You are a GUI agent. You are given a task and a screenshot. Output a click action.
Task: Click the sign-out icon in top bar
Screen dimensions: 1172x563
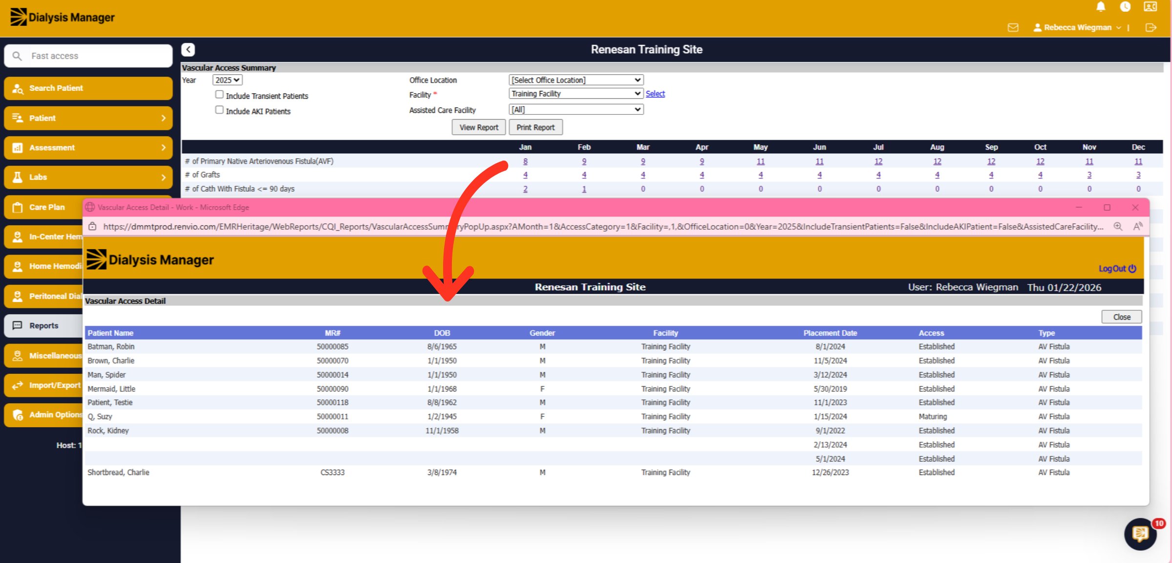(x=1151, y=27)
